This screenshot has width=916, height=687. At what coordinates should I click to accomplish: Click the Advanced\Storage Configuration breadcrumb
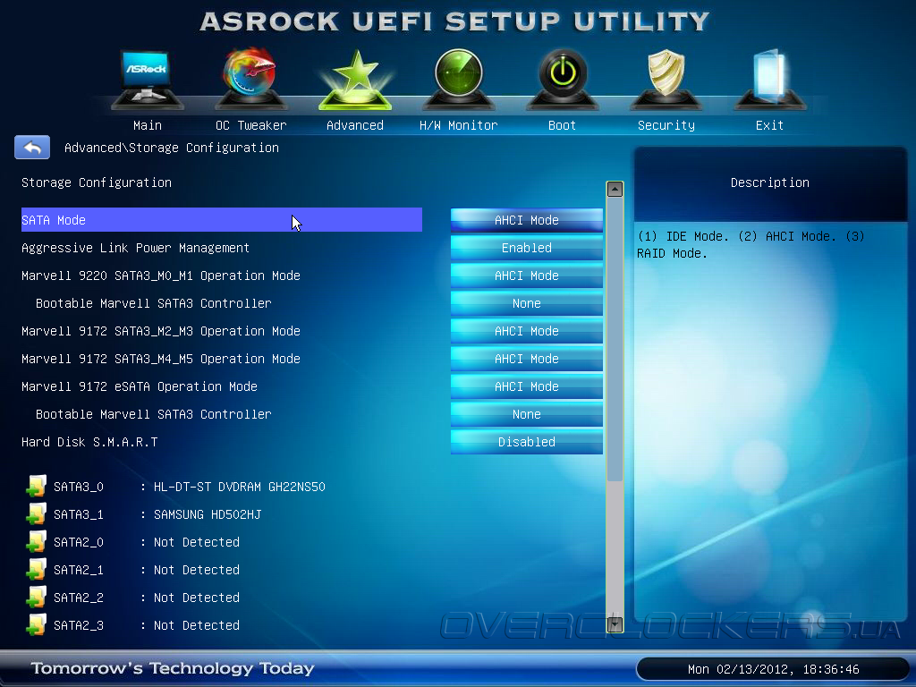(x=171, y=148)
